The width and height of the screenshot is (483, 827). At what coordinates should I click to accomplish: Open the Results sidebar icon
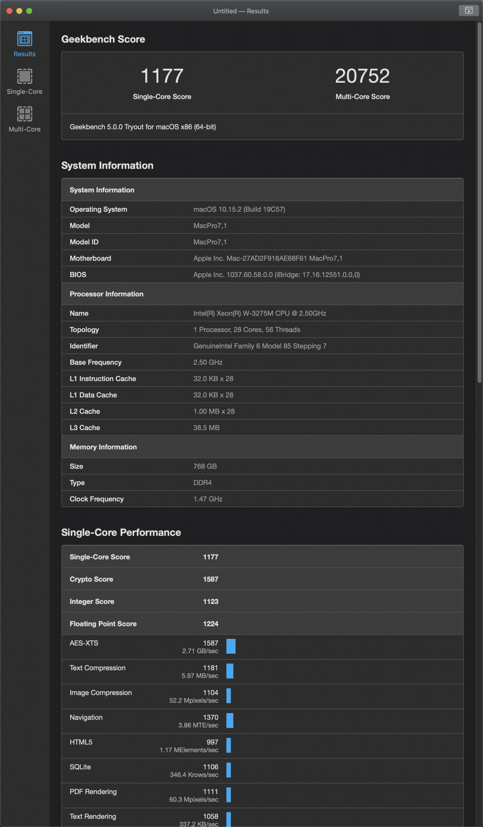[24, 39]
